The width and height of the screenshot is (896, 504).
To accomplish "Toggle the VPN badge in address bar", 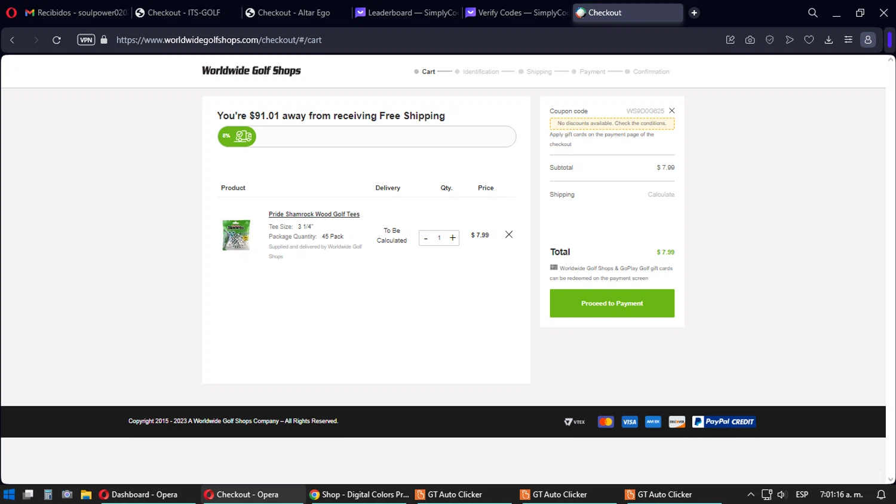I will 86,40.
